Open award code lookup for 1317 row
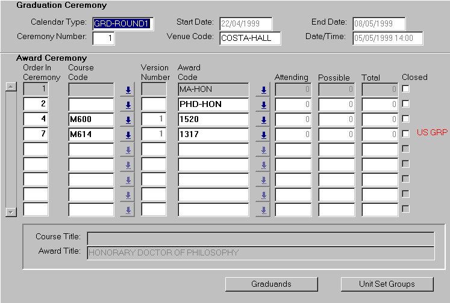Viewport: 450px width, 303px height. pyautogui.click(x=263, y=135)
